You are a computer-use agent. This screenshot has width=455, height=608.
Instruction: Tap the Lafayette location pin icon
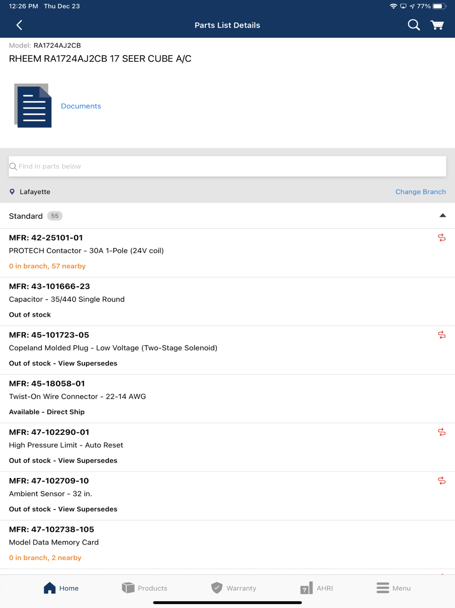(x=12, y=192)
